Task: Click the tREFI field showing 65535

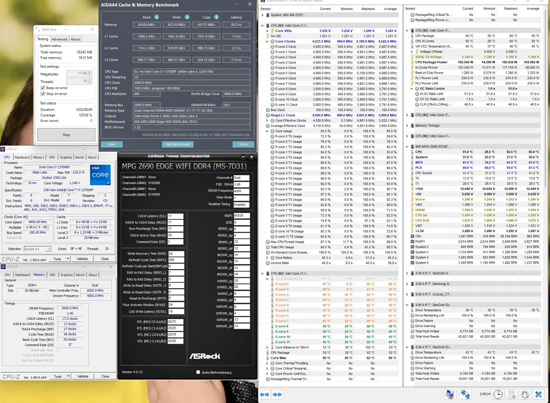Action: [242, 215]
